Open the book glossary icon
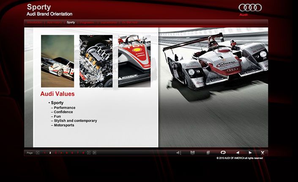298x182 pixels. point(192,153)
